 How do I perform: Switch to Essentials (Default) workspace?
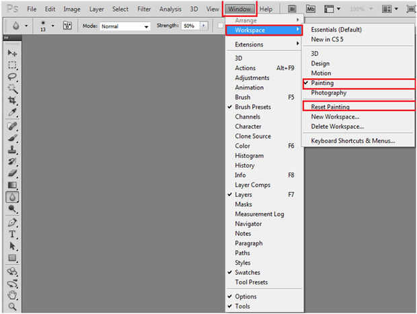point(358,30)
